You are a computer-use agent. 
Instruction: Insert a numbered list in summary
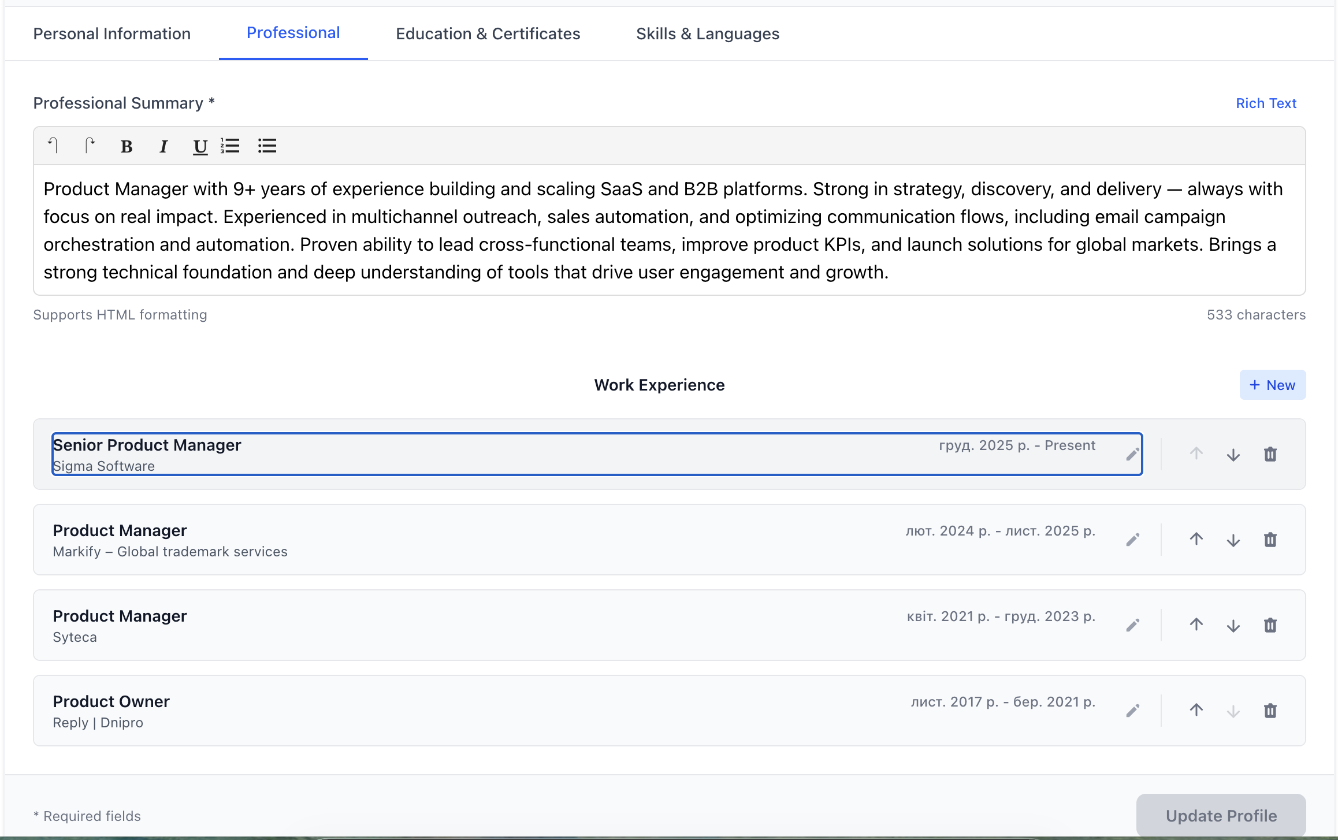[230, 146]
